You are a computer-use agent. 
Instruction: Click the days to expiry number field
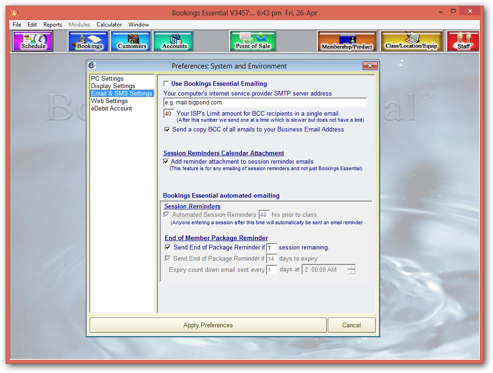(272, 259)
